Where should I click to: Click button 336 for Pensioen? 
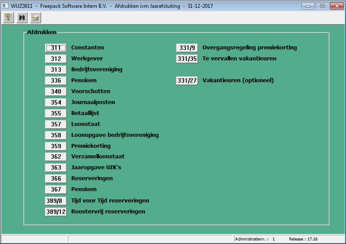point(56,80)
